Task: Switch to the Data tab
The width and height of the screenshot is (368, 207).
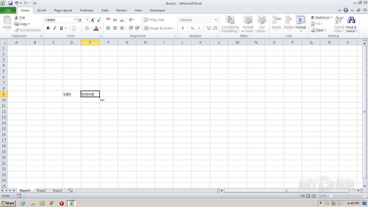Action: click(x=105, y=10)
